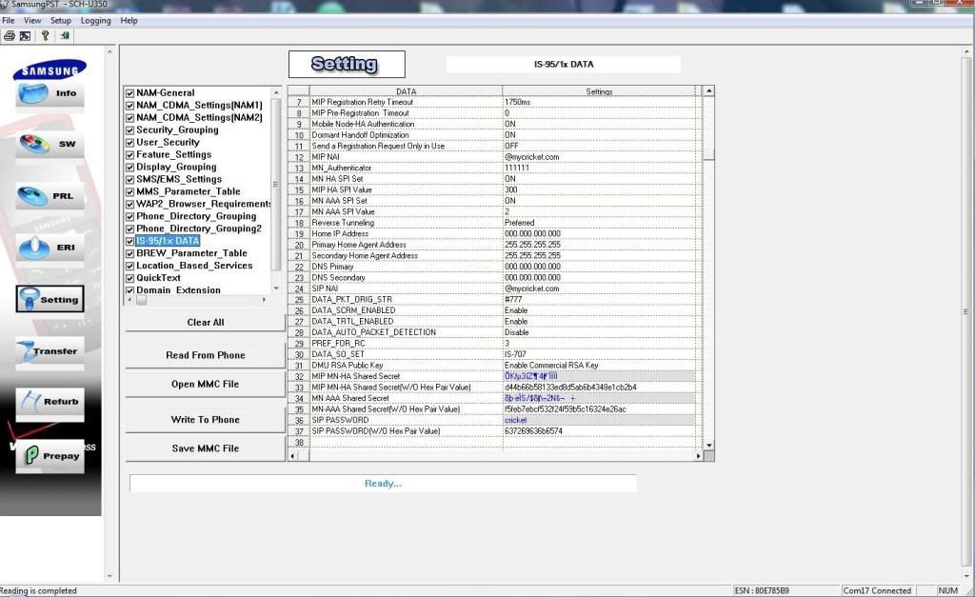This screenshot has height=597, width=975.
Task: Click the phone connect toolbar icon
Action: tap(65, 36)
